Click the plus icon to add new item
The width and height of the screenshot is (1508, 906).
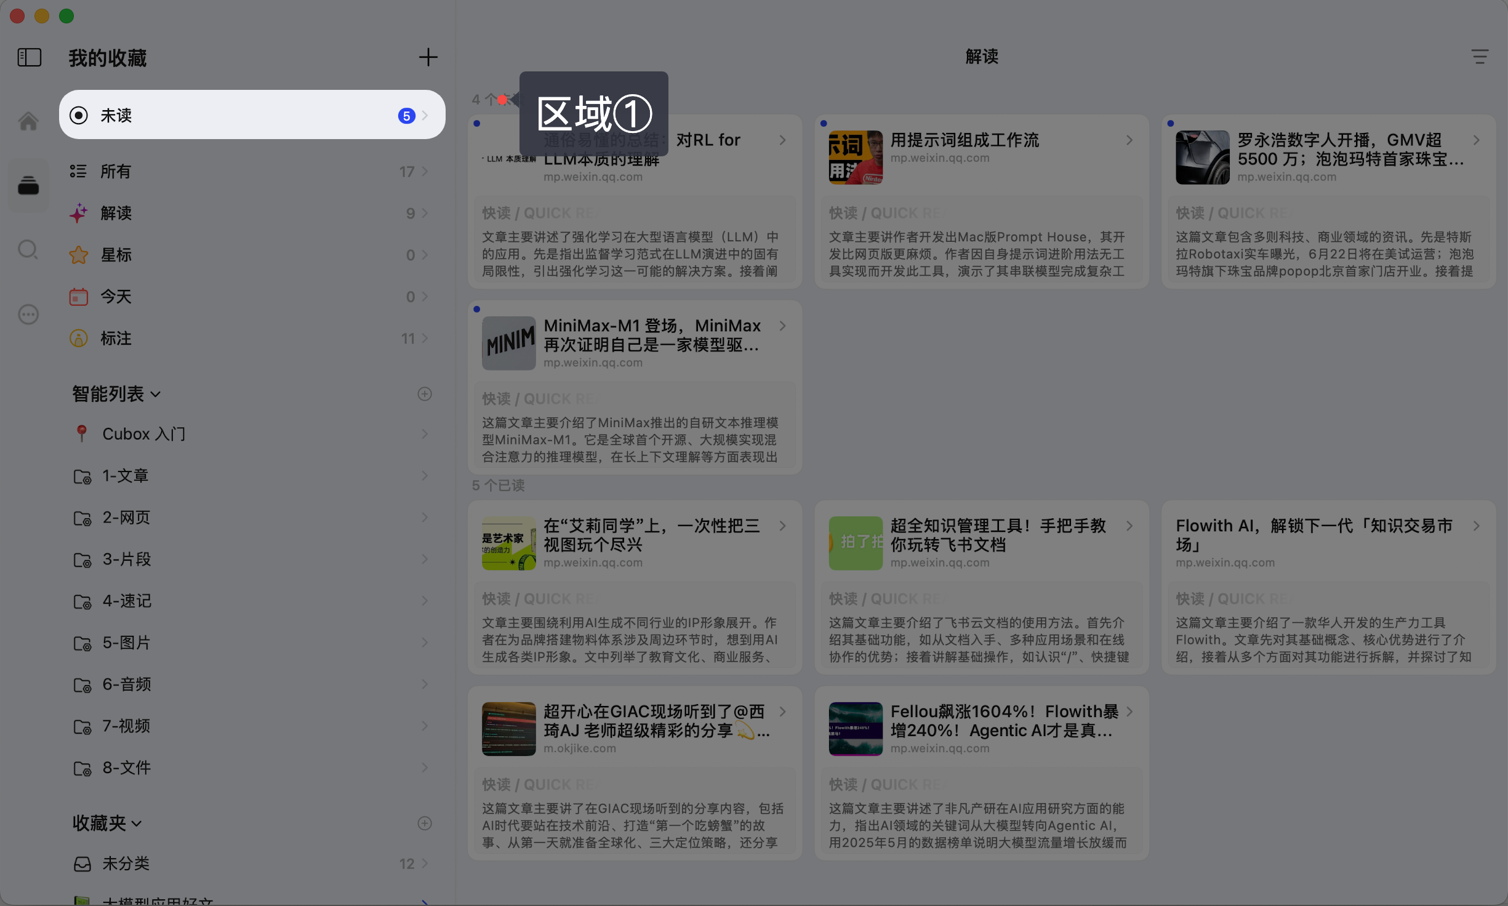[x=428, y=57]
